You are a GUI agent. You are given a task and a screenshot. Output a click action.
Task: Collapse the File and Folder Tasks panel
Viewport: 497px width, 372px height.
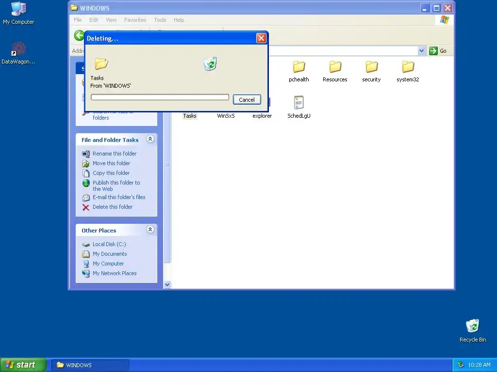click(x=150, y=139)
